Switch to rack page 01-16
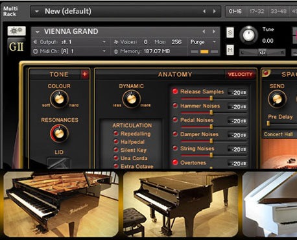 pyautogui.click(x=235, y=11)
